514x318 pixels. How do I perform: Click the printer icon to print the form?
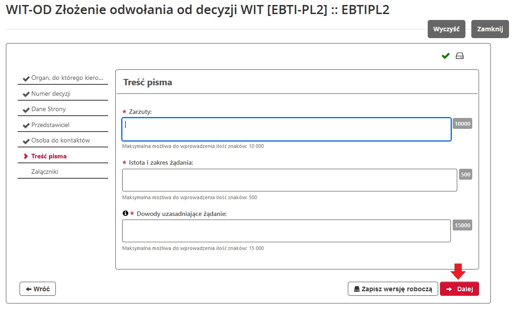(x=460, y=55)
